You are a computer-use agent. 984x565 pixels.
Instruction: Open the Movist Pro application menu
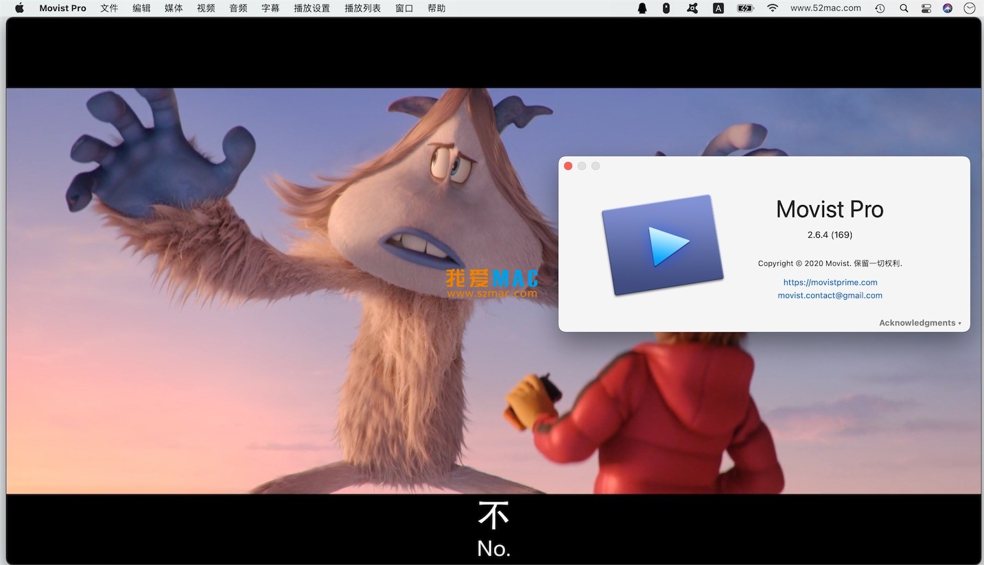pyautogui.click(x=62, y=8)
